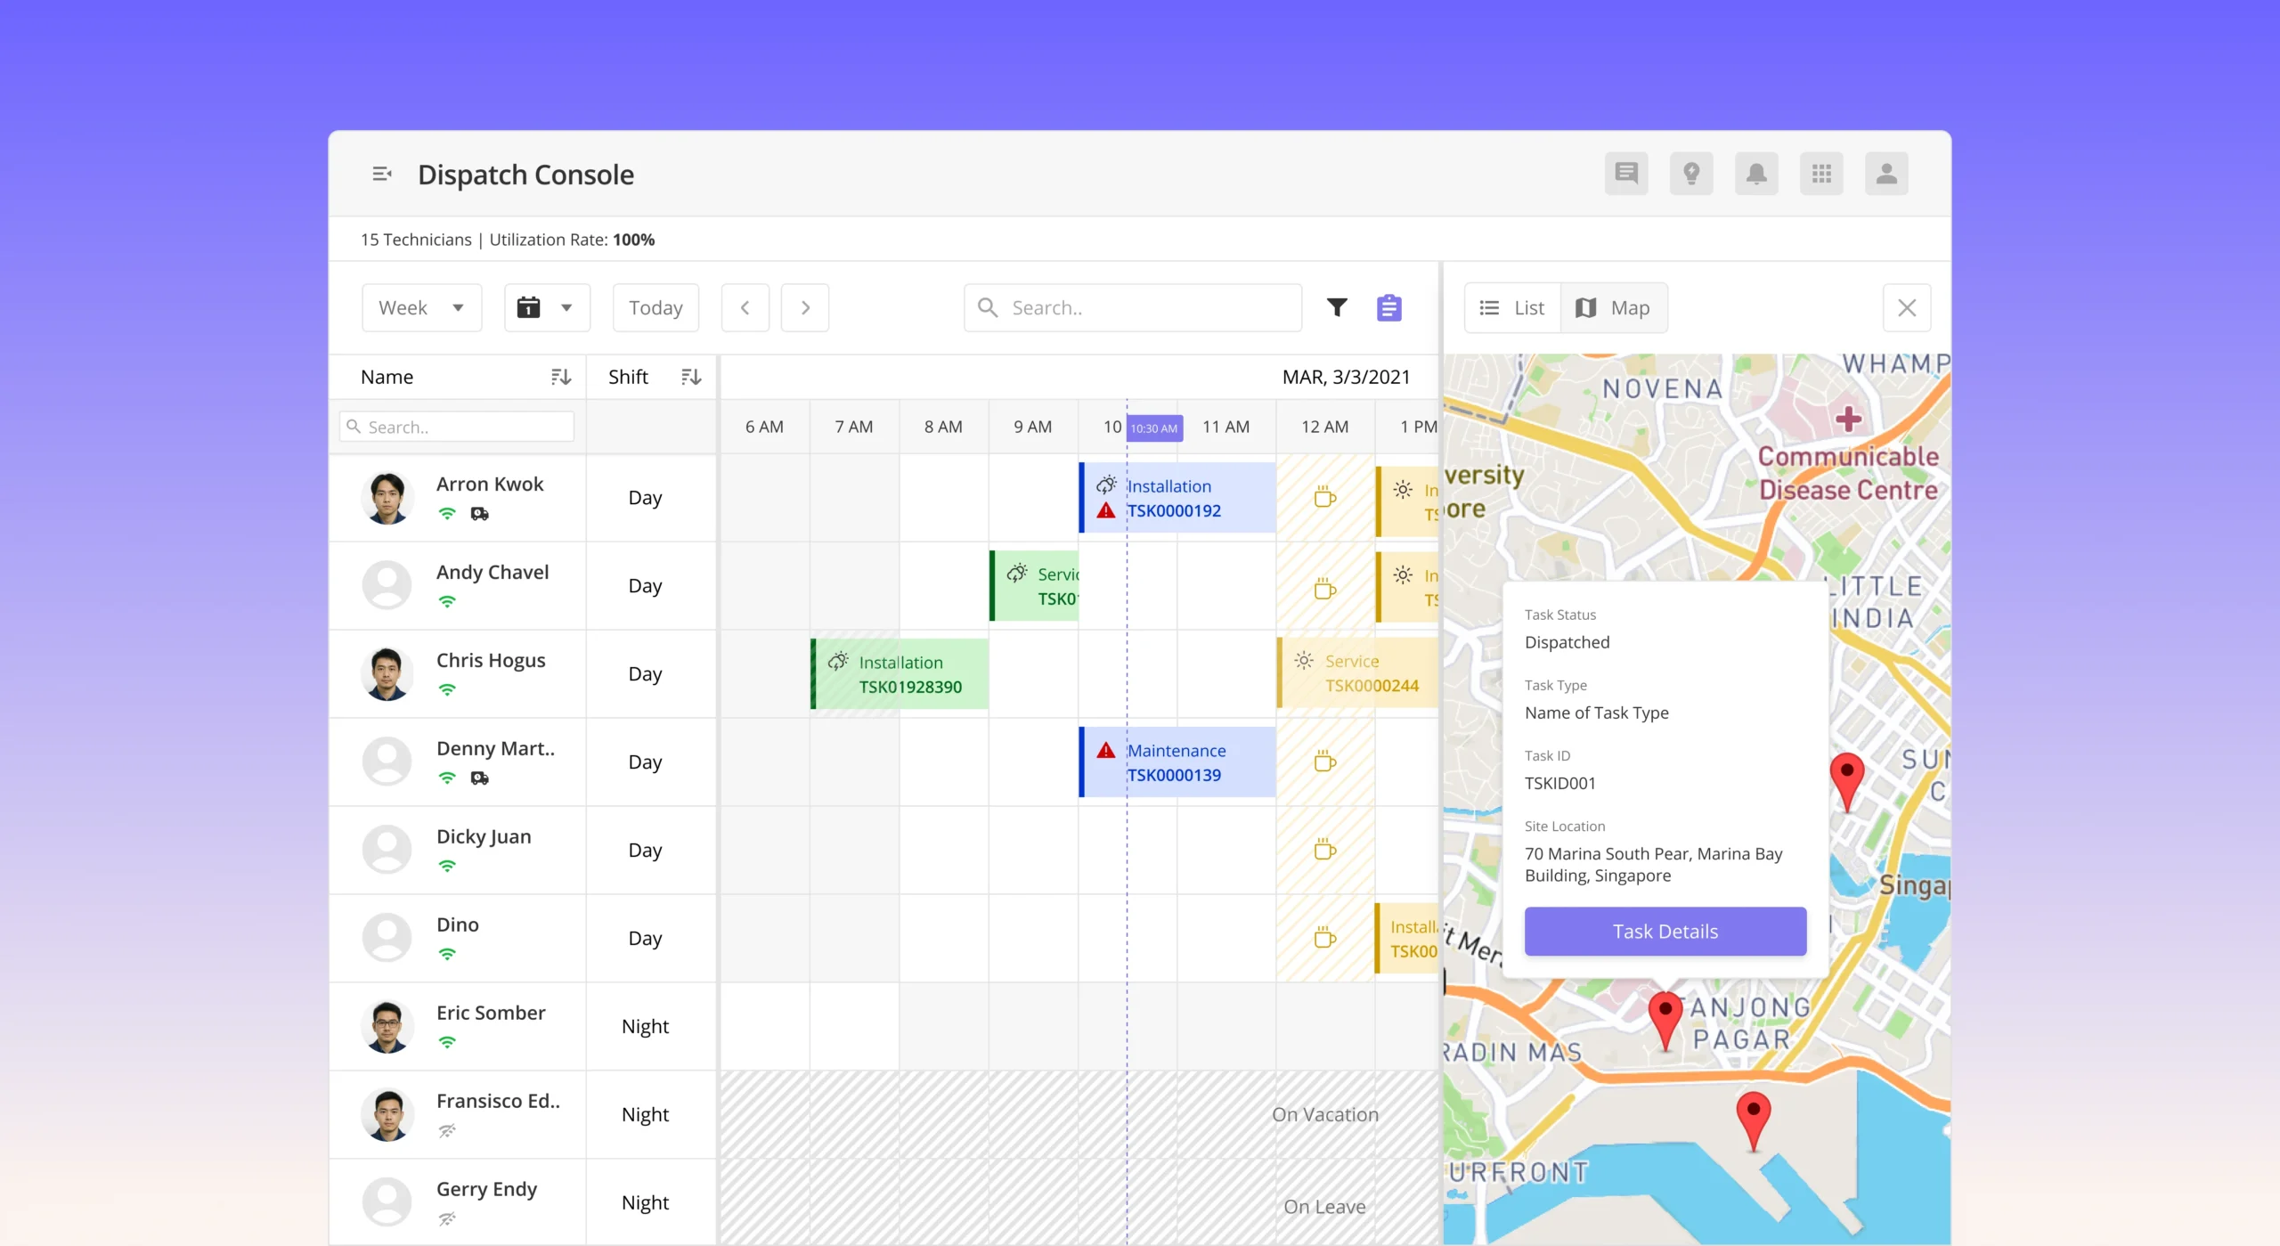Open the notifications bell
2280x1246 pixels.
point(1756,174)
